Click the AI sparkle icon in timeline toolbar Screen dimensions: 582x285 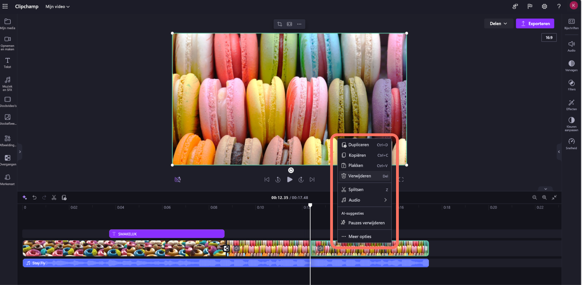[x=24, y=197]
